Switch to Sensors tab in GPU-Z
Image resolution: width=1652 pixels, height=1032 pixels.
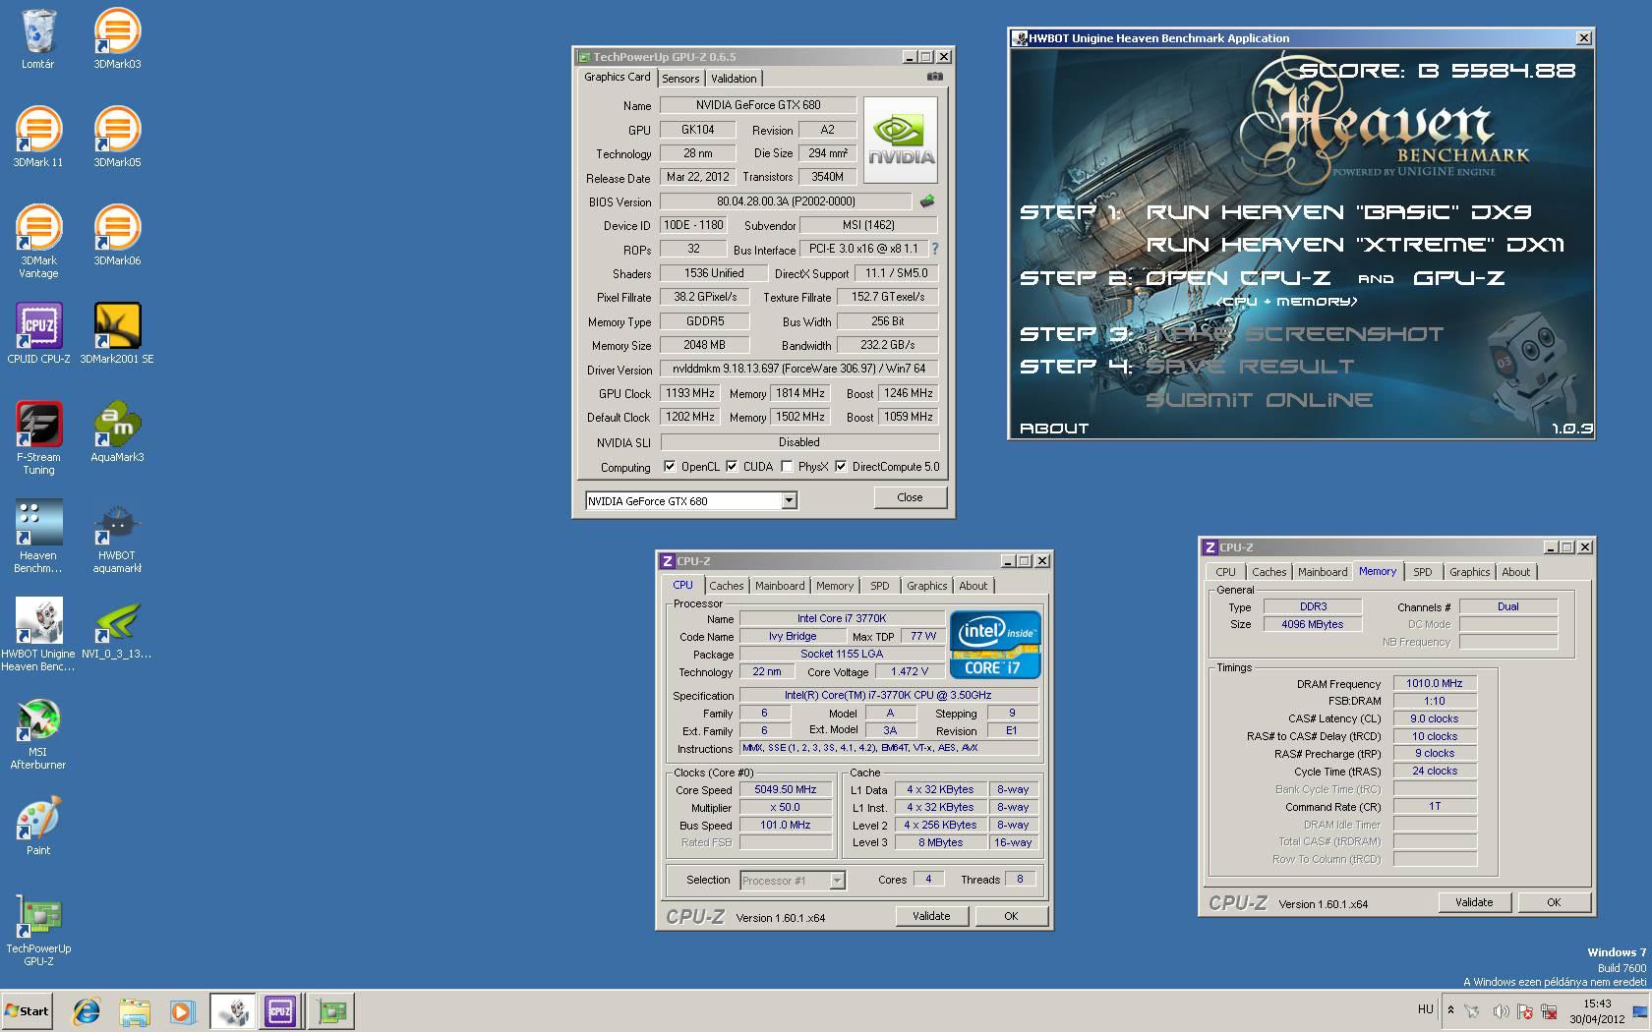coord(680,79)
